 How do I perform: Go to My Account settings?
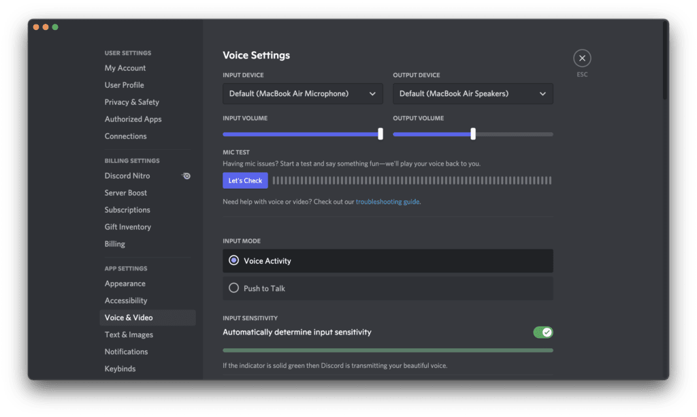pos(125,68)
